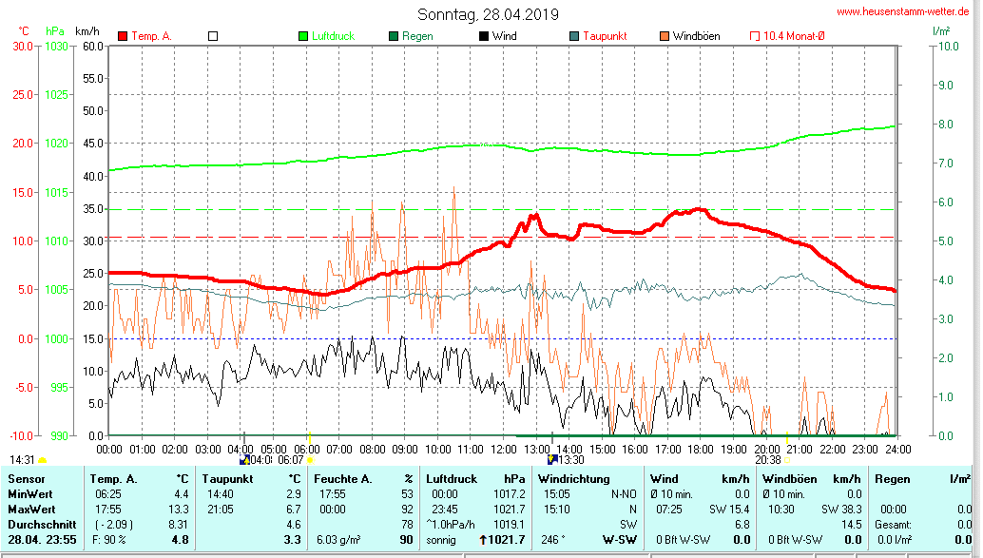
Task: Select the 20:38 sunset time label
Action: tap(767, 460)
